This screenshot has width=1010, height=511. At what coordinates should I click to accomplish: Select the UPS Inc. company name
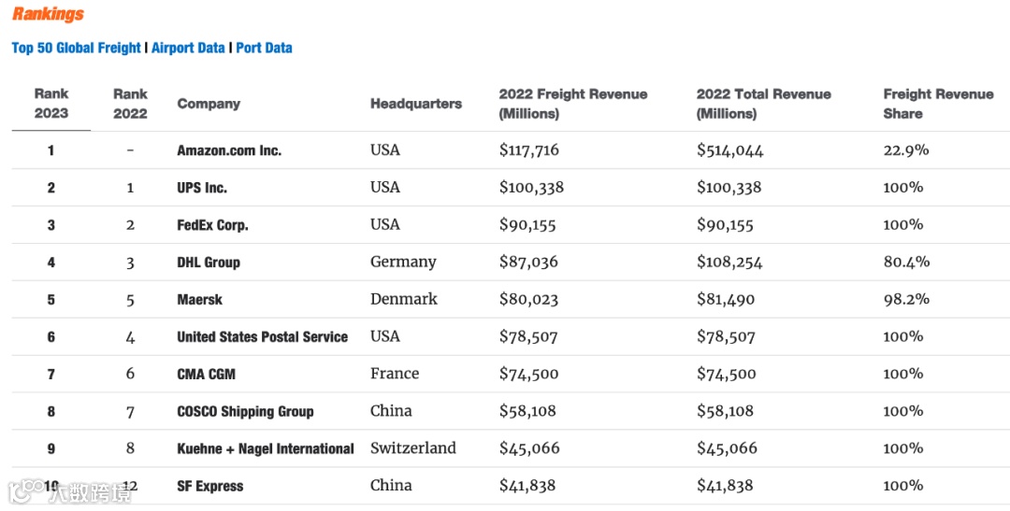[x=202, y=188]
